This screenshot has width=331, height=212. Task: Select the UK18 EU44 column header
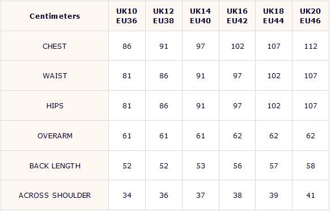(x=274, y=16)
